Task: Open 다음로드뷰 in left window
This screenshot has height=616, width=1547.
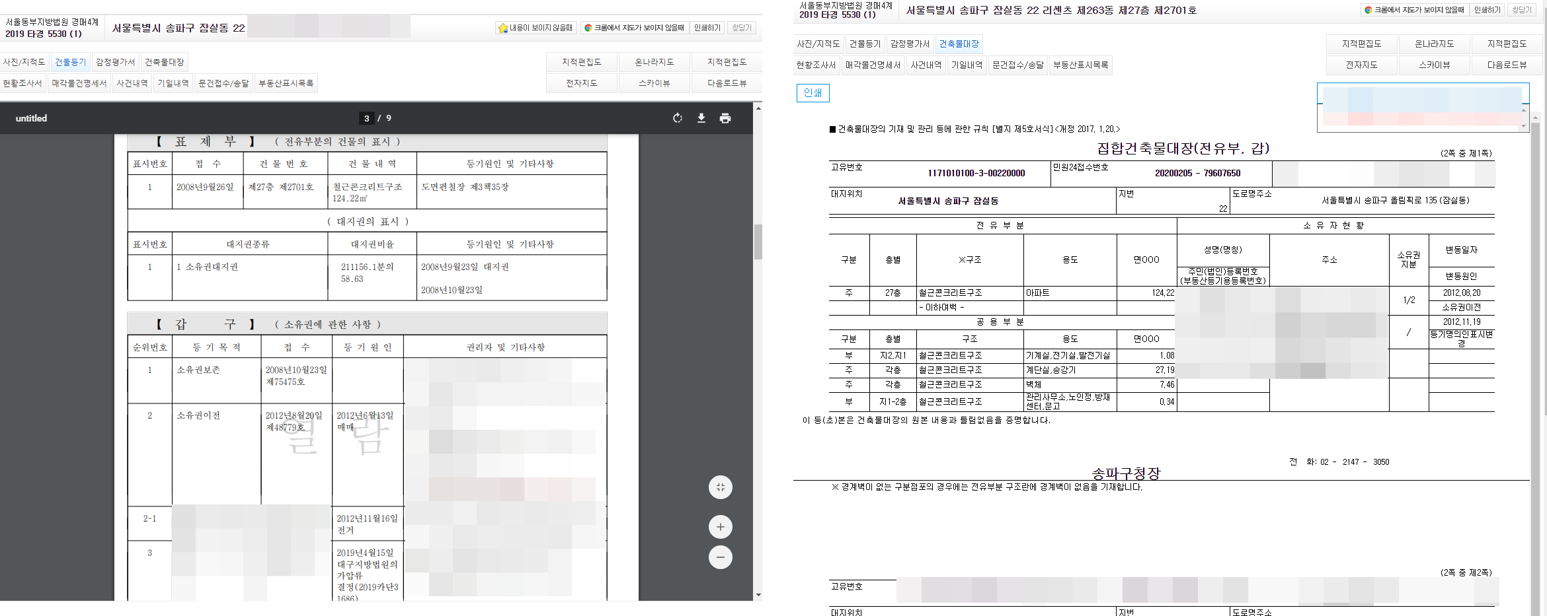Action: 727,83
